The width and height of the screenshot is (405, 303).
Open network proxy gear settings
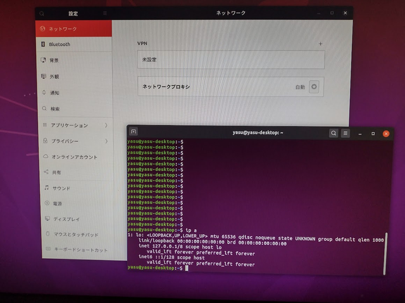[x=314, y=86]
